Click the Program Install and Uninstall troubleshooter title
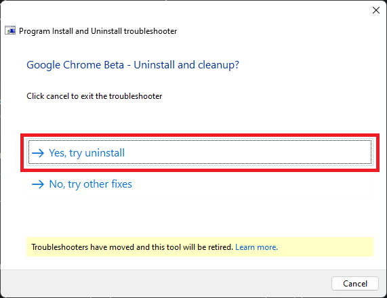387x298 pixels. click(x=98, y=31)
